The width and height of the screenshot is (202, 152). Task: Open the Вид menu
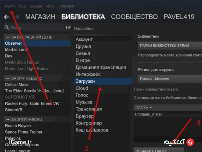pyautogui.click(x=22, y=6)
